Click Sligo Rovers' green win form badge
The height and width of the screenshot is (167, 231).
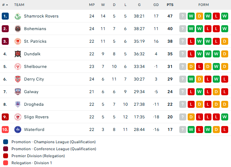point(224,117)
